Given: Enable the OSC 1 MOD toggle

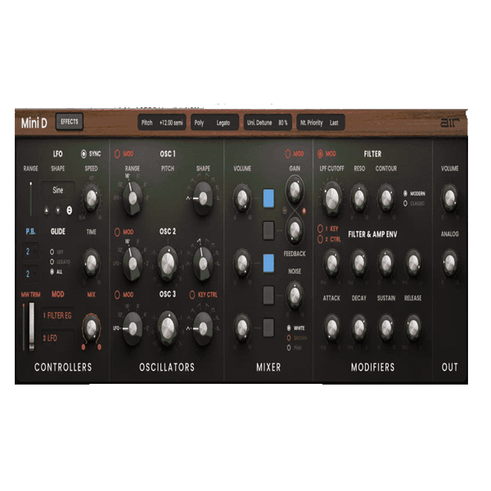Looking at the screenshot, I should point(117,154).
